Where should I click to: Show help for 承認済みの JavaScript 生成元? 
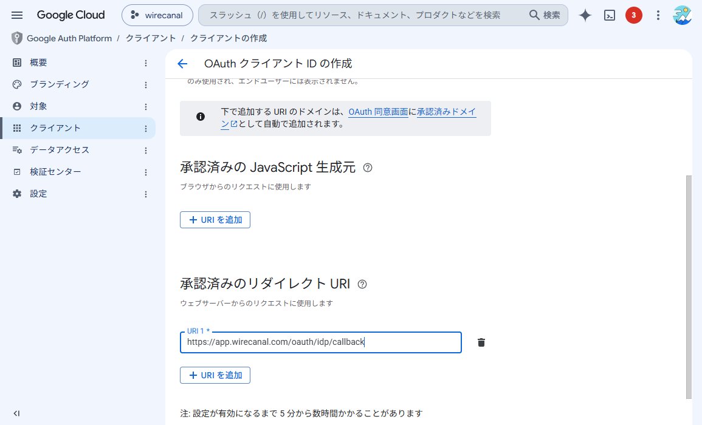pyautogui.click(x=368, y=168)
